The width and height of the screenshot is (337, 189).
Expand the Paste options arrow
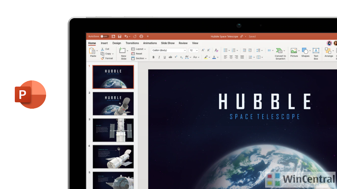click(97, 51)
